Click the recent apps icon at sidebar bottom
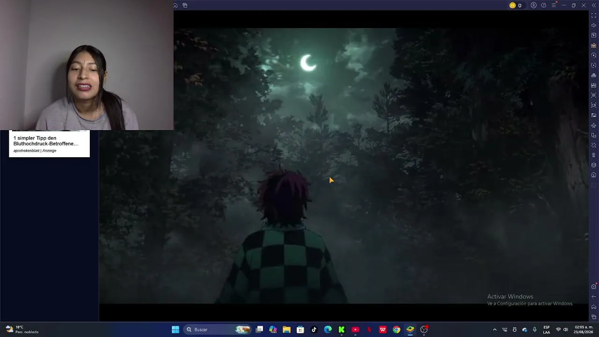The height and width of the screenshot is (337, 599). click(x=594, y=317)
